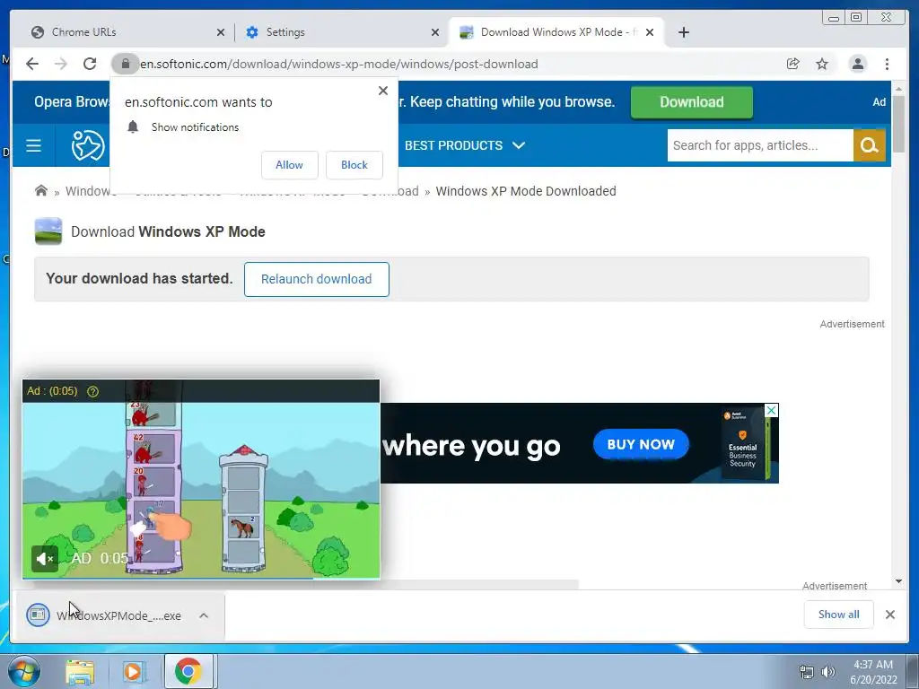Image resolution: width=919 pixels, height=689 pixels.
Task: Click the green Opera Download button
Action: (x=692, y=102)
